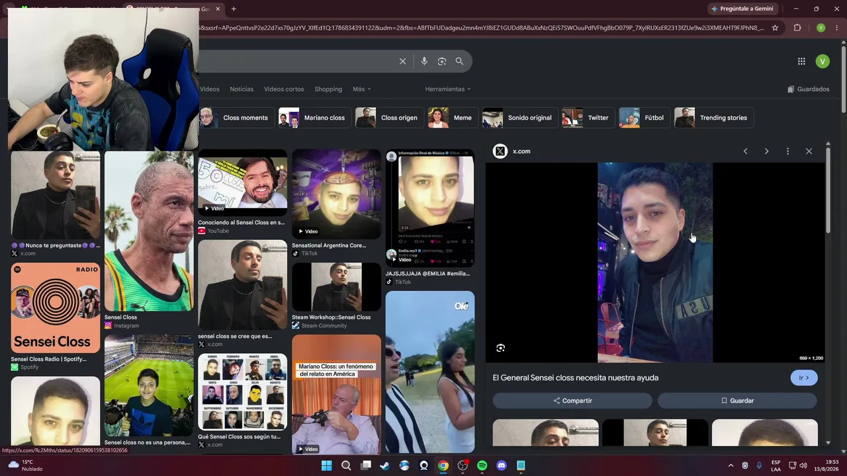
Task: Share the previewed image with Compartir
Action: coord(572,401)
